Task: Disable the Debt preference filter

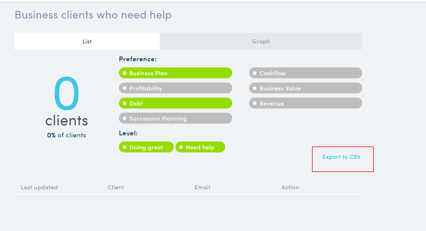Action: point(175,103)
